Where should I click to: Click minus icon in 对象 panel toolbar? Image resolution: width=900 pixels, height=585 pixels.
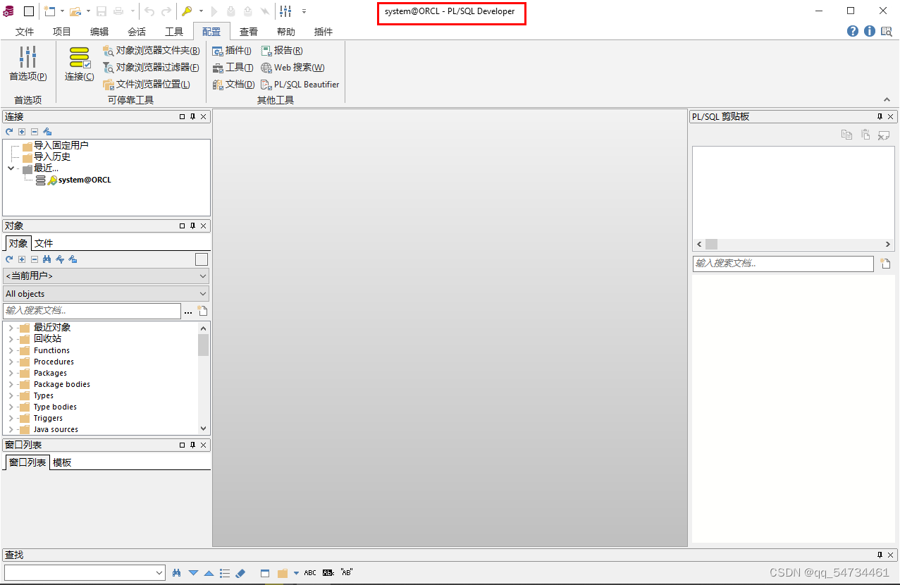[35, 259]
